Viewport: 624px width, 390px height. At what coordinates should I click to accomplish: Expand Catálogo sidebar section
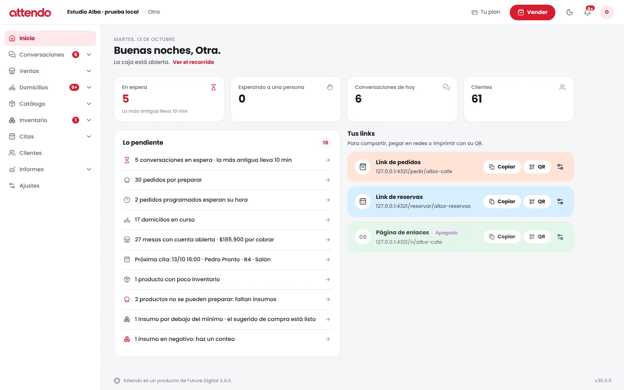pyautogui.click(x=89, y=104)
